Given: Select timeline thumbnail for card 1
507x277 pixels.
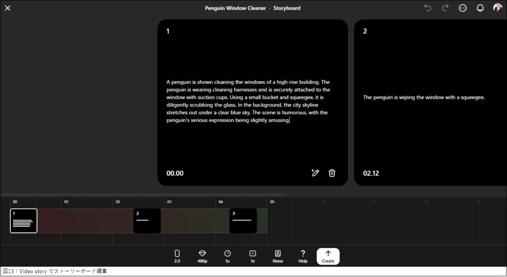Looking at the screenshot, I should (23, 221).
